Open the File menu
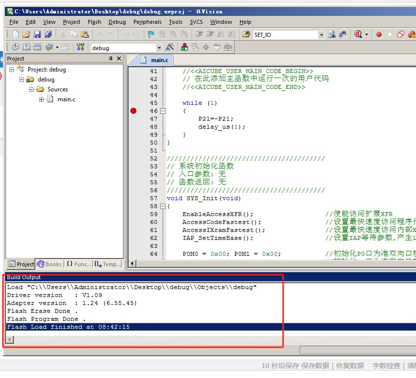Image resolution: width=416 pixels, height=378 pixels. 14,22
